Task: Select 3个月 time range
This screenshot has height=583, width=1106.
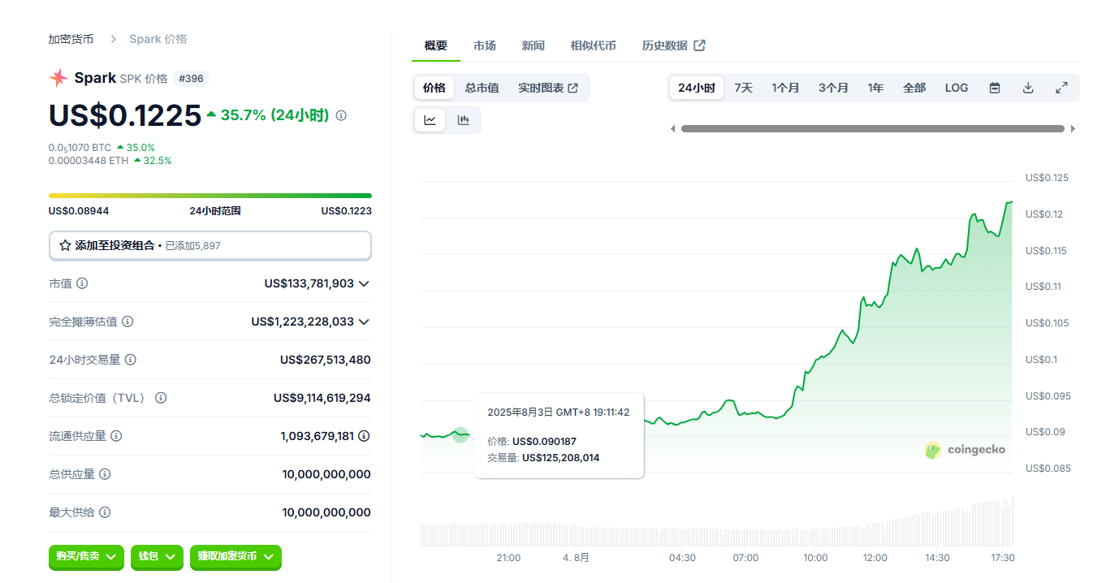Action: 834,88
